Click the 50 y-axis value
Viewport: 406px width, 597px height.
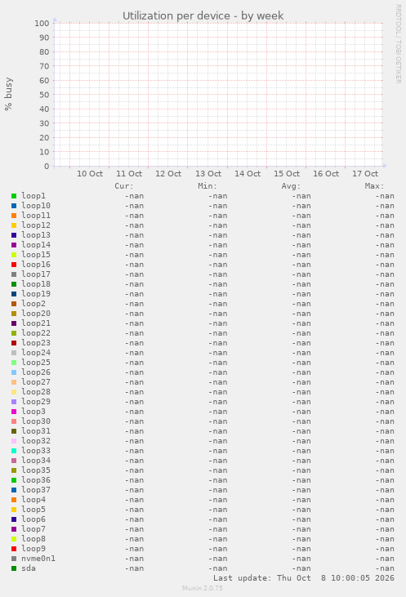[x=45, y=95]
